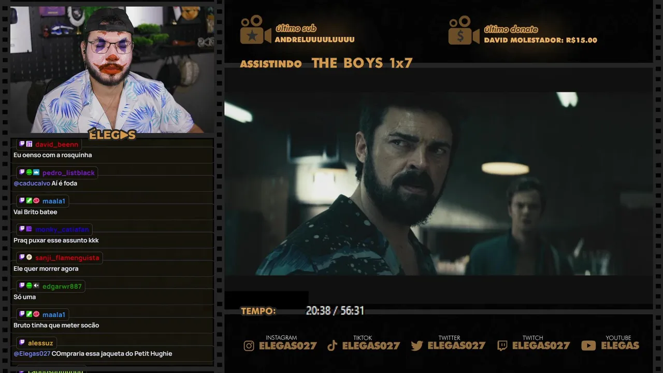Click the title THE BOYS 1x7

tap(362, 63)
